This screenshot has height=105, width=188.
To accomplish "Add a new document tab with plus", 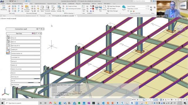I will 79,16.
